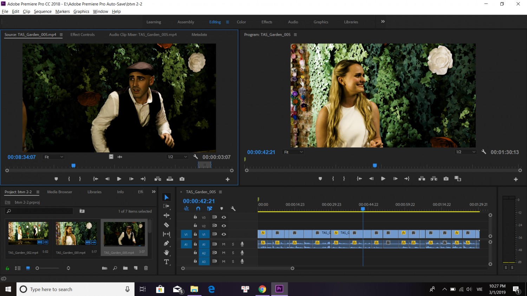Open Source monitor 1/2 resolution dropdown
Viewport: 527px width, 296px height.
point(177,157)
